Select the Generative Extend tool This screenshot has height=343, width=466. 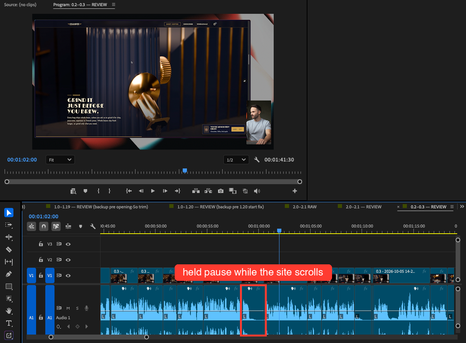pyautogui.click(x=9, y=335)
